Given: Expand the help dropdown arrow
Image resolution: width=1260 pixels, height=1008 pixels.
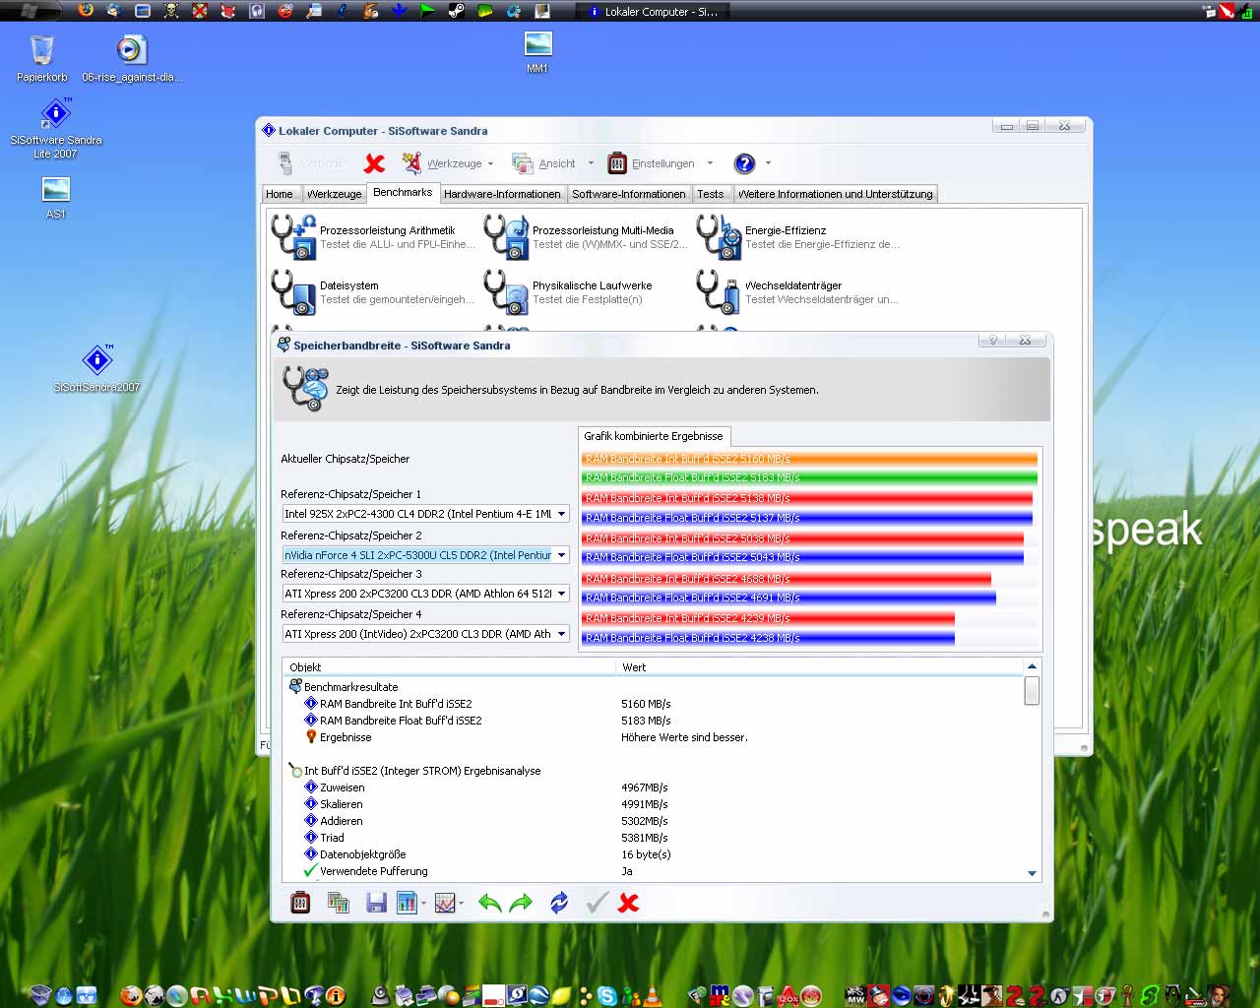Looking at the screenshot, I should pyautogui.click(x=768, y=163).
